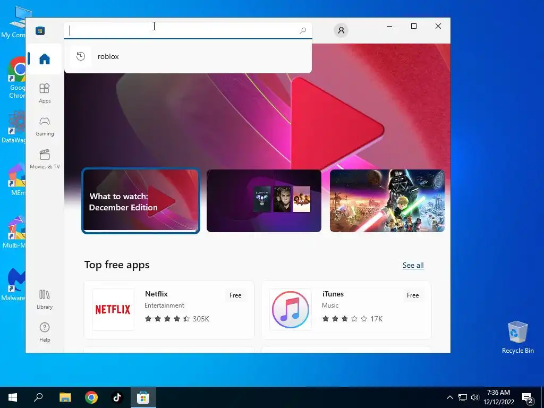Open the user profile account icon
This screenshot has width=544, height=408.
point(341,30)
